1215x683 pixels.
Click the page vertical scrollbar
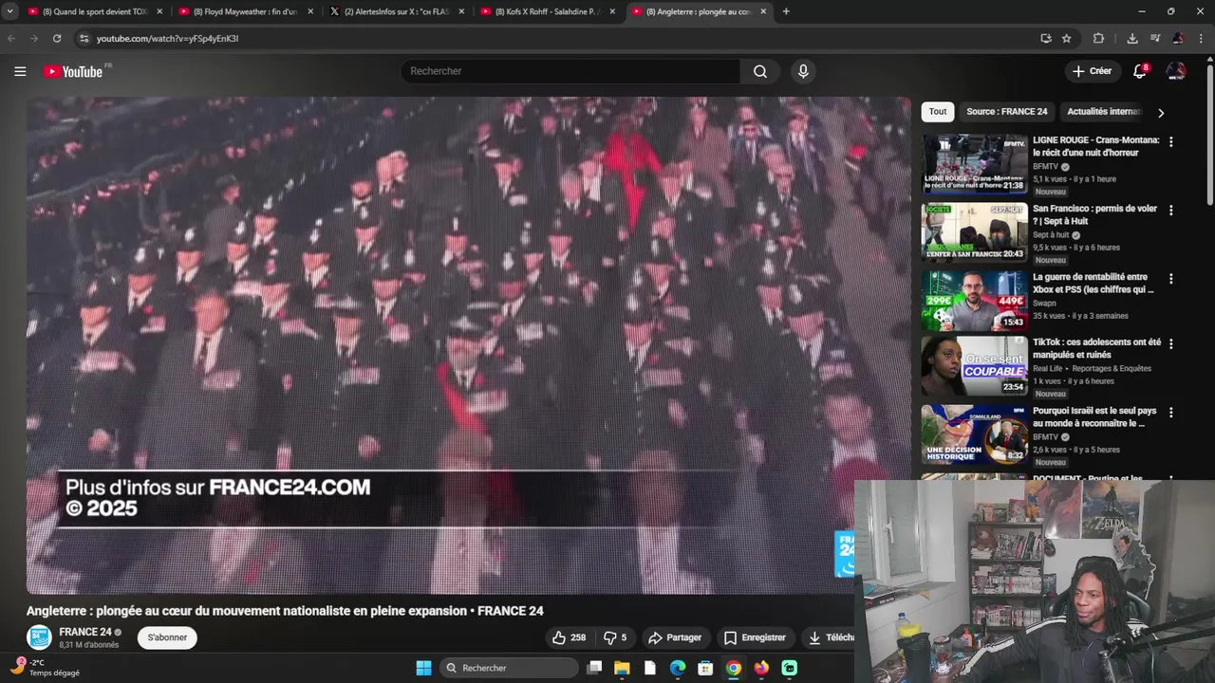tap(1209, 133)
